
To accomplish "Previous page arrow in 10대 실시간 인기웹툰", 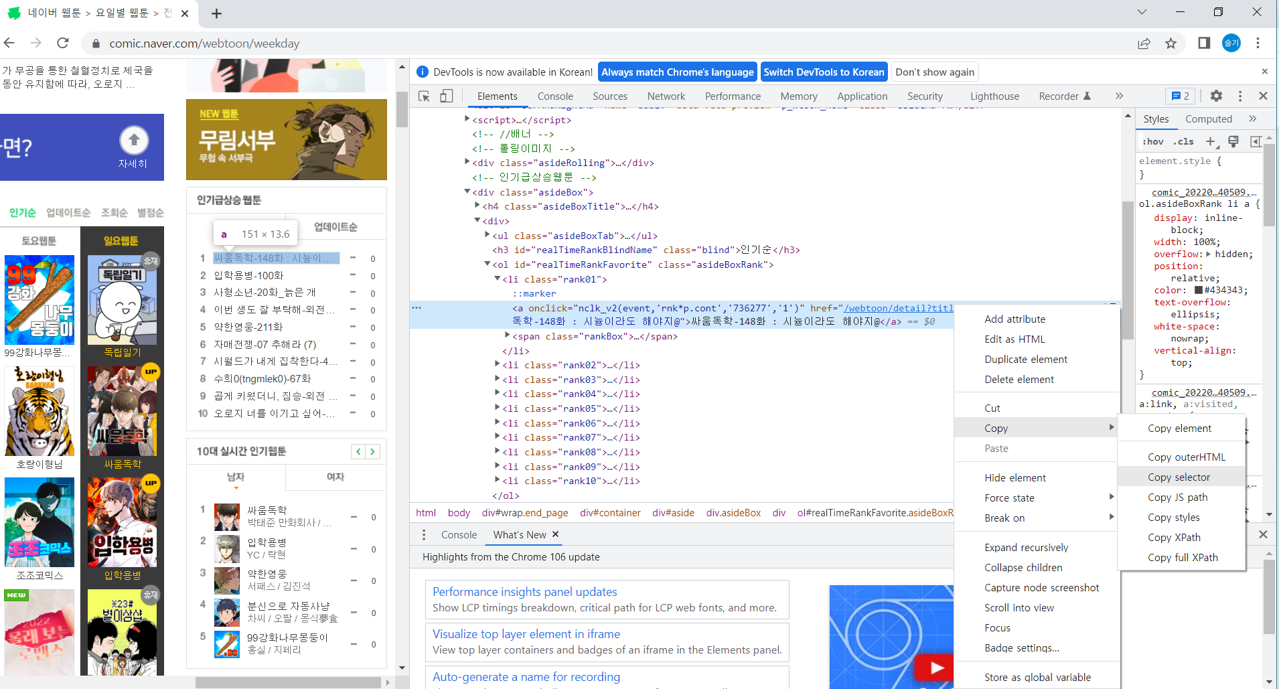I will 358,451.
